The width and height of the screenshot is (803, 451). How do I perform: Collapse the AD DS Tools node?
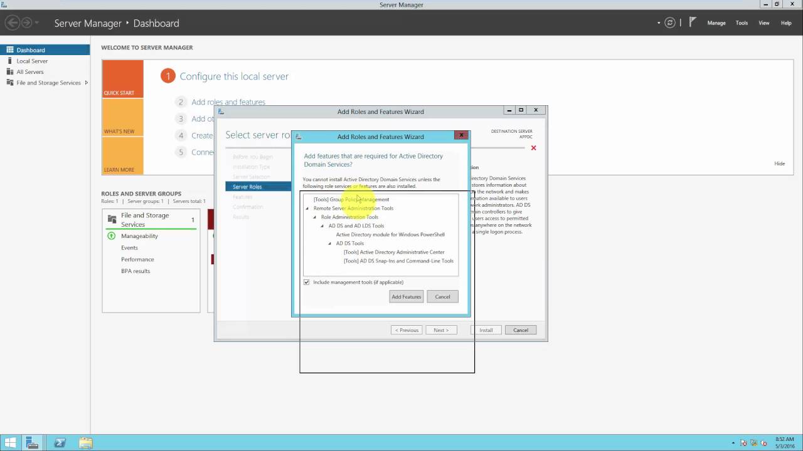(x=330, y=244)
